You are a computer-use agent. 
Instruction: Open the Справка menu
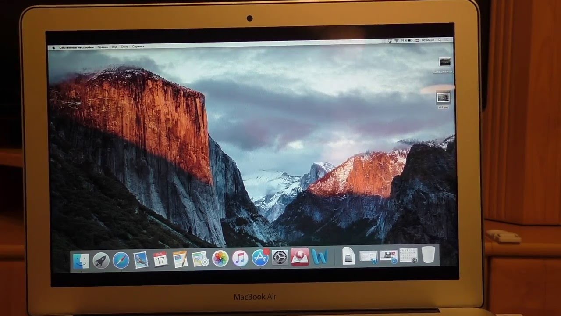[138, 47]
